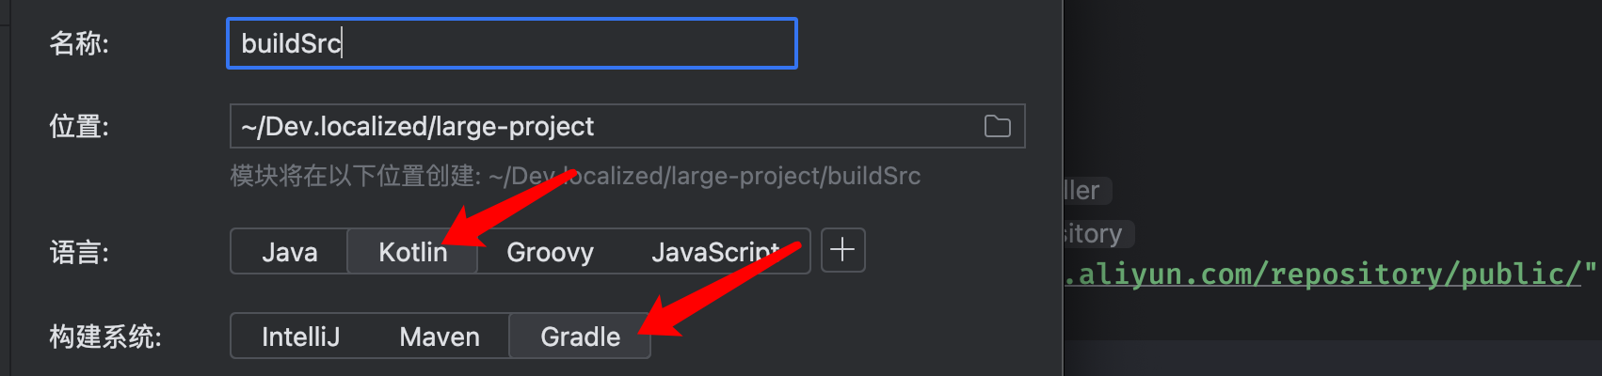Select Gradle as the build system
The height and width of the screenshot is (376, 1602).
[x=580, y=337]
